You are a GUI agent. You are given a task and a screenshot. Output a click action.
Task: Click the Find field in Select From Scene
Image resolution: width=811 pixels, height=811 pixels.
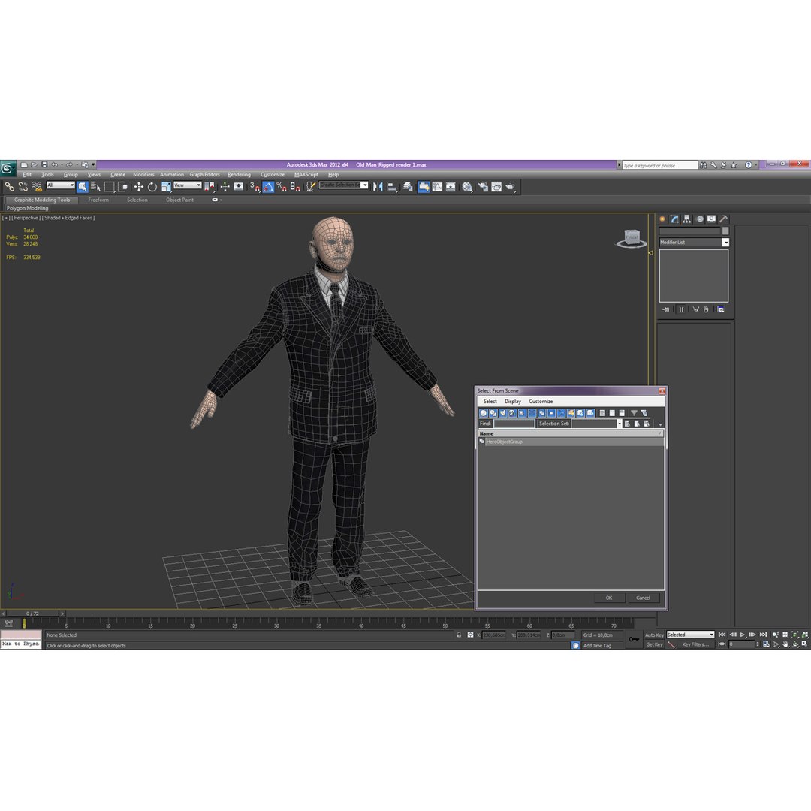pos(514,424)
